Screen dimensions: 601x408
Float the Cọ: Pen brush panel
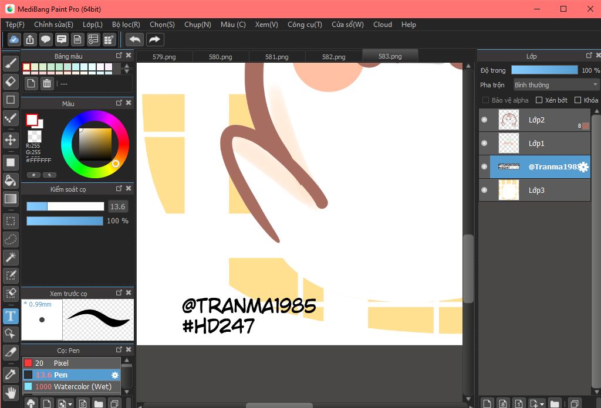coord(119,349)
